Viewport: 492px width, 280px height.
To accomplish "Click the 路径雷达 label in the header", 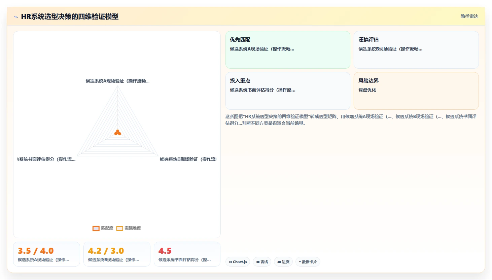I will click(469, 16).
